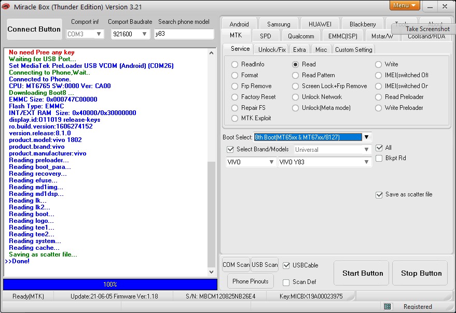This screenshot has width=456, height=313.
Task: Open the Comport inf COM3 dropdown
Action: click(85, 34)
